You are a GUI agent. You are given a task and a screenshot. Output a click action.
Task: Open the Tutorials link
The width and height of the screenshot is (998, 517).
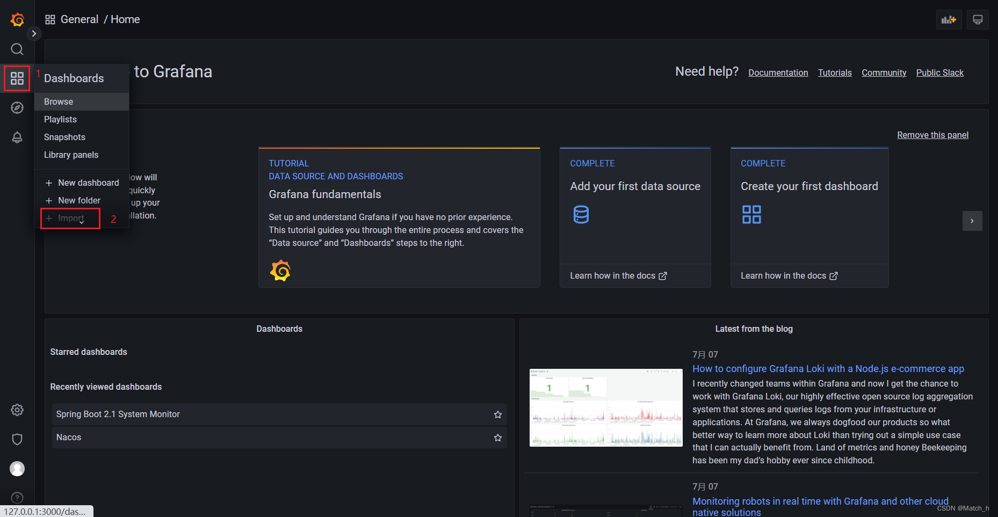click(x=835, y=72)
